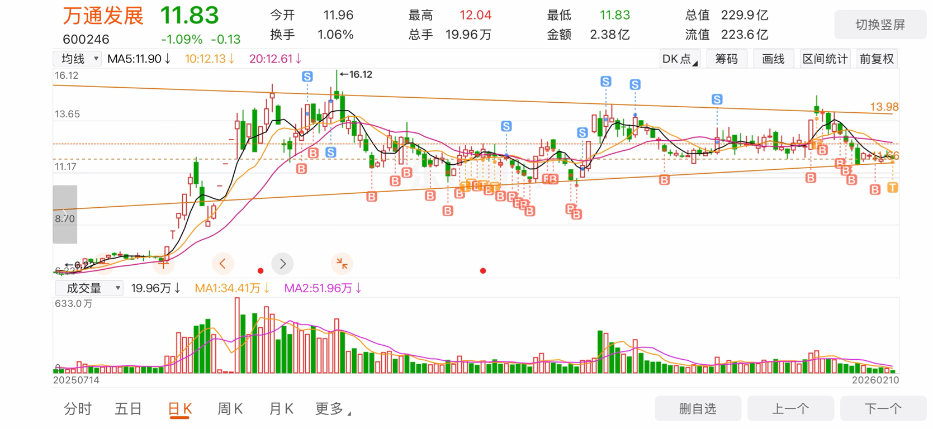Click the 13.98 trendline price label
933x429 pixels.
[884, 107]
